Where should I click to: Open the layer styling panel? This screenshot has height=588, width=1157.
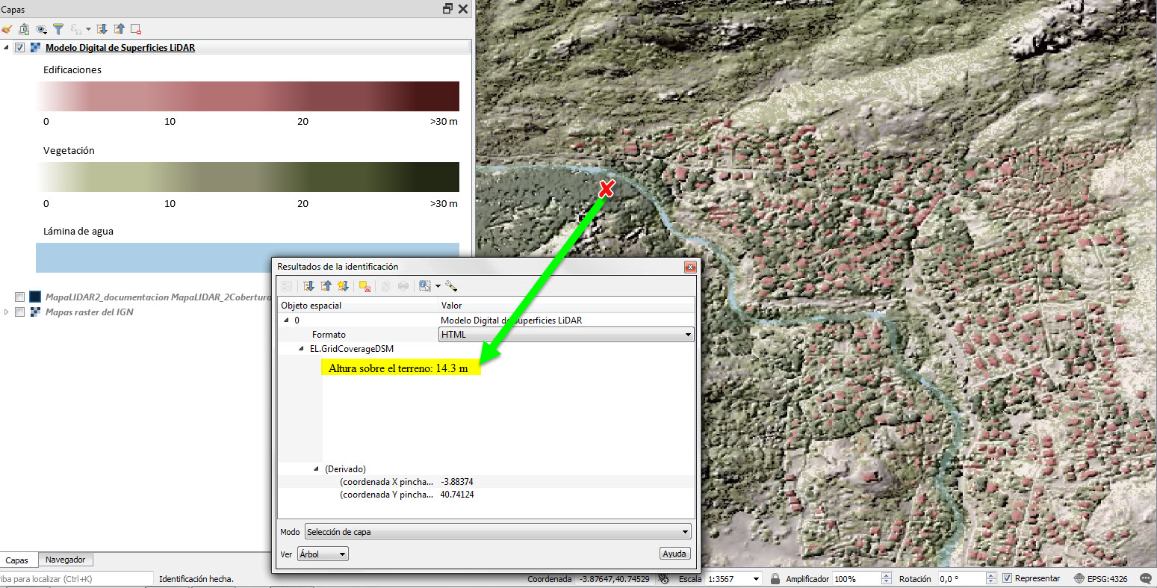pos(7,28)
